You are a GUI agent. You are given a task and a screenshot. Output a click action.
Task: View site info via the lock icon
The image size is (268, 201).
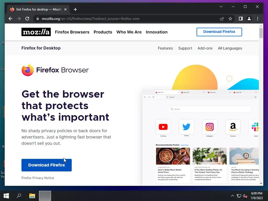(38, 19)
